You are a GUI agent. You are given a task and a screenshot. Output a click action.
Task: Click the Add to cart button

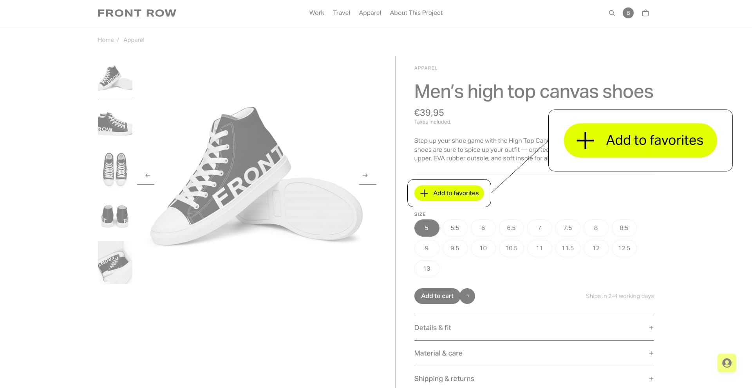(x=437, y=296)
